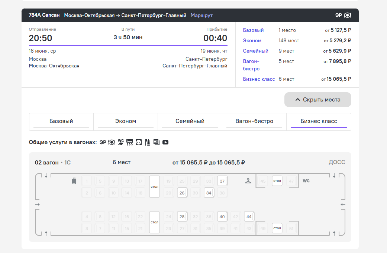The image size is (387, 253).
Task: Click the departure time 20:50
Action: coord(41,38)
